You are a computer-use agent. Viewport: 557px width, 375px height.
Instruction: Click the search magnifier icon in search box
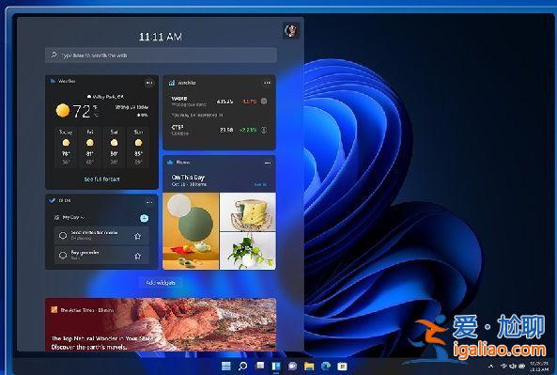[54, 55]
